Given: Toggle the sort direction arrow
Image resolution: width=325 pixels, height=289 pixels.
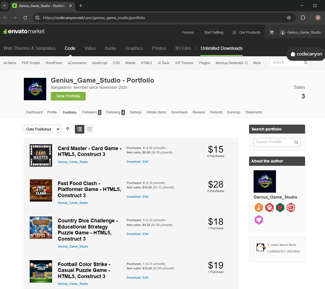Looking at the screenshot, I should point(68,129).
